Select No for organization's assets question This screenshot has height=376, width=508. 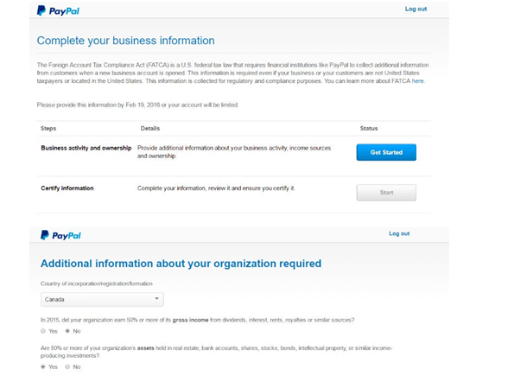pyautogui.click(x=67, y=366)
